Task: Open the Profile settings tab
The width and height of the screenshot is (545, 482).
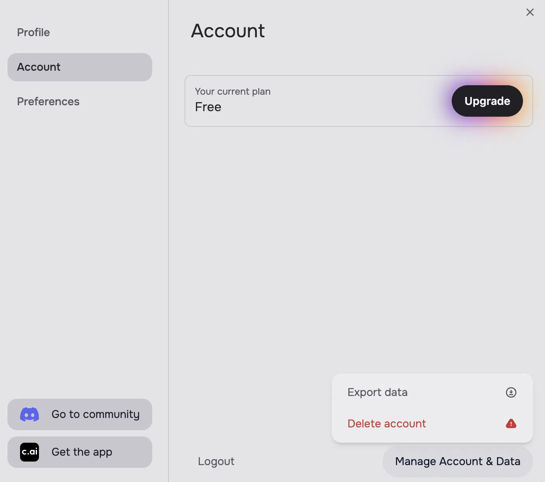Action: [x=33, y=32]
